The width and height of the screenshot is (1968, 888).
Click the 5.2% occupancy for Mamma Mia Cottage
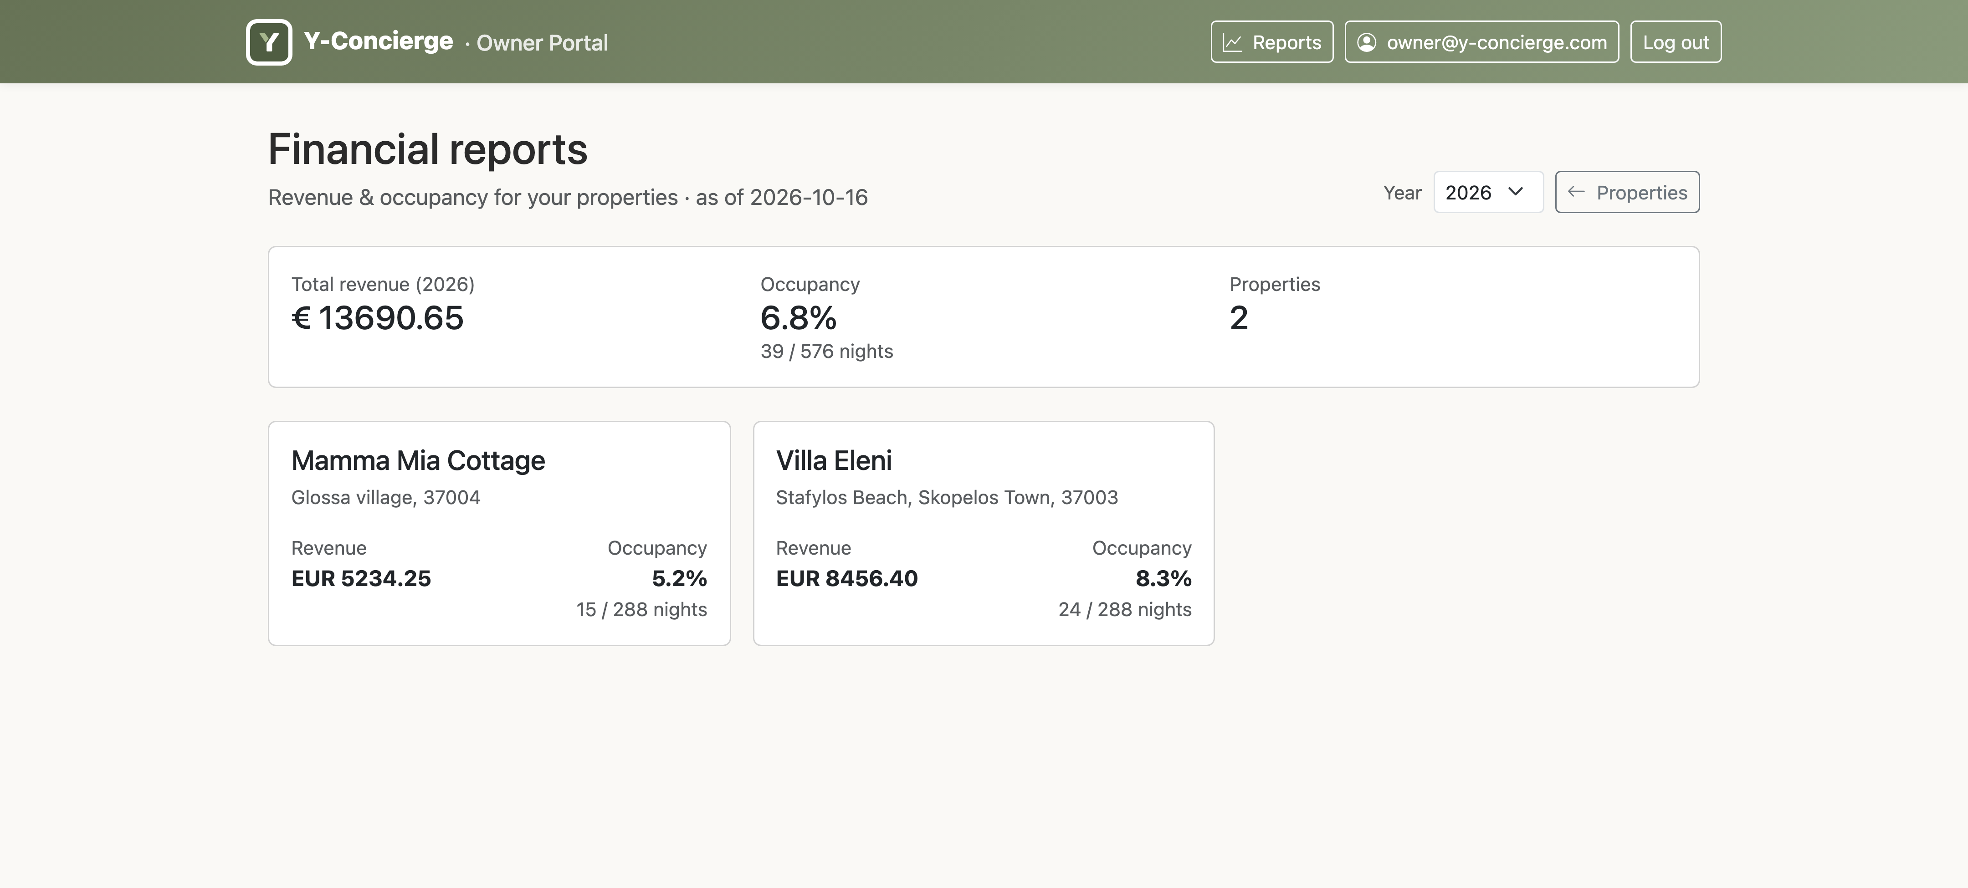click(x=679, y=578)
